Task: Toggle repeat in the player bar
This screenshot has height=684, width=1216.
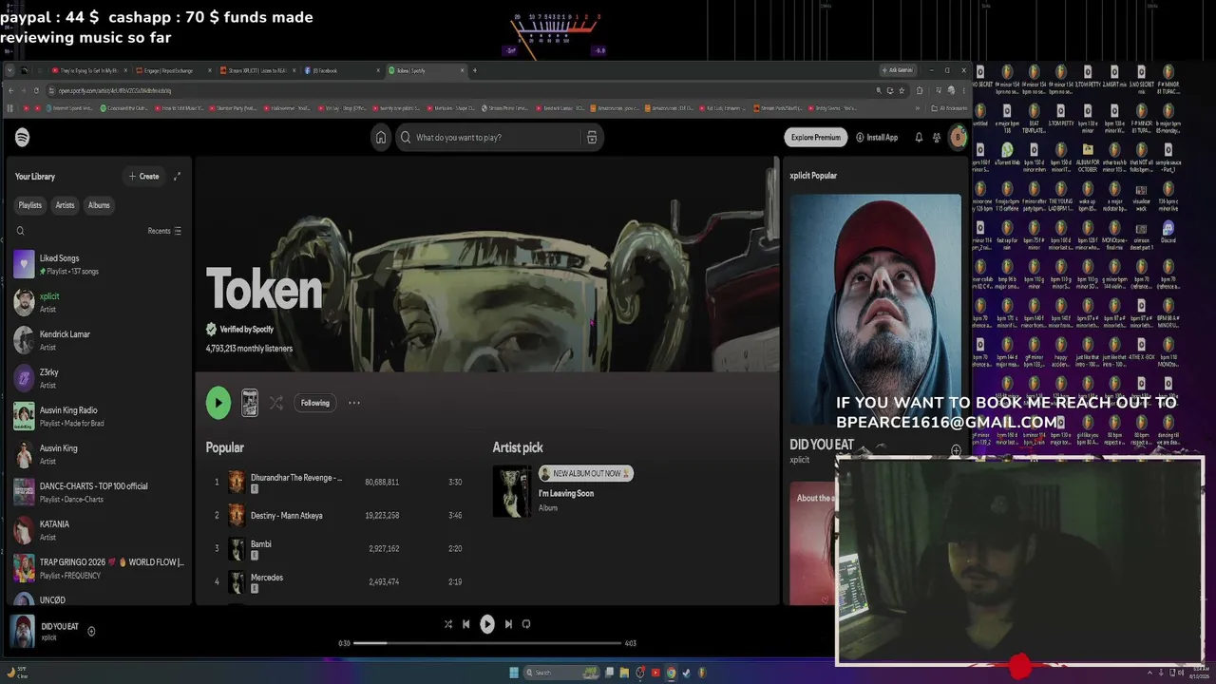Action: point(526,624)
